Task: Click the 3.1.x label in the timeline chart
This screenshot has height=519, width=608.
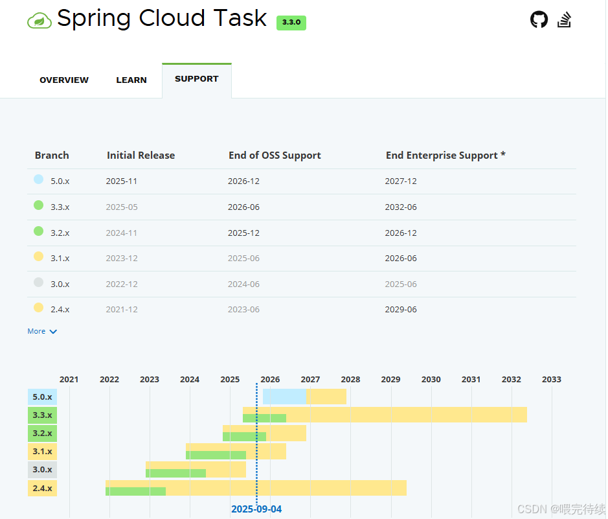Action: [x=42, y=452]
